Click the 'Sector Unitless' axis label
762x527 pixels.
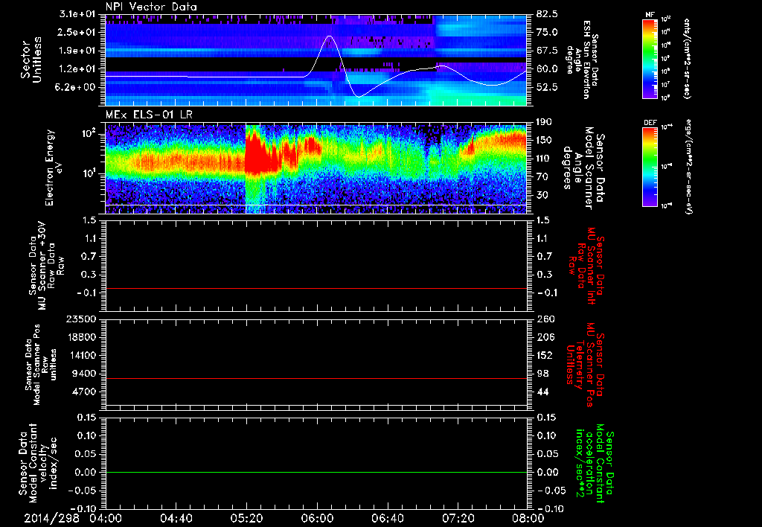point(31,60)
